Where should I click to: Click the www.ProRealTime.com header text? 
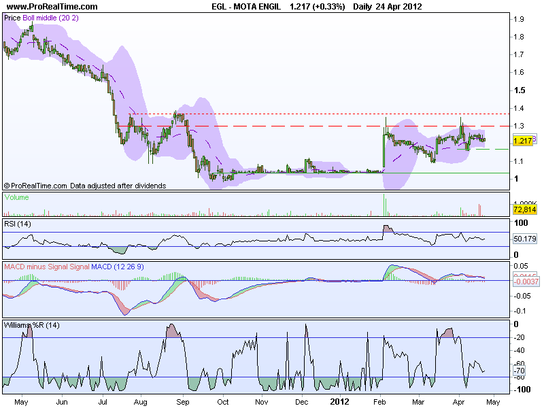(x=52, y=7)
